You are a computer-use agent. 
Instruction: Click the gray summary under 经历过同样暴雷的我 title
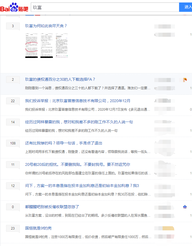pos(71,130)
